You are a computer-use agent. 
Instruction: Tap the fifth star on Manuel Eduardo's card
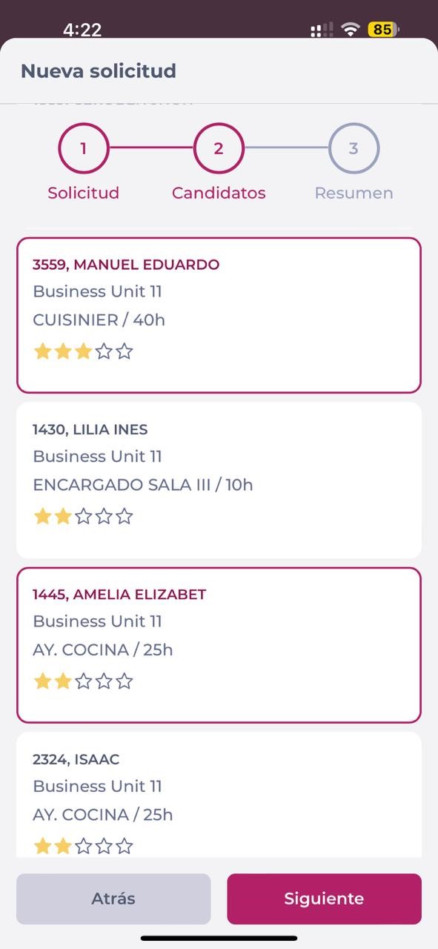[x=125, y=351]
